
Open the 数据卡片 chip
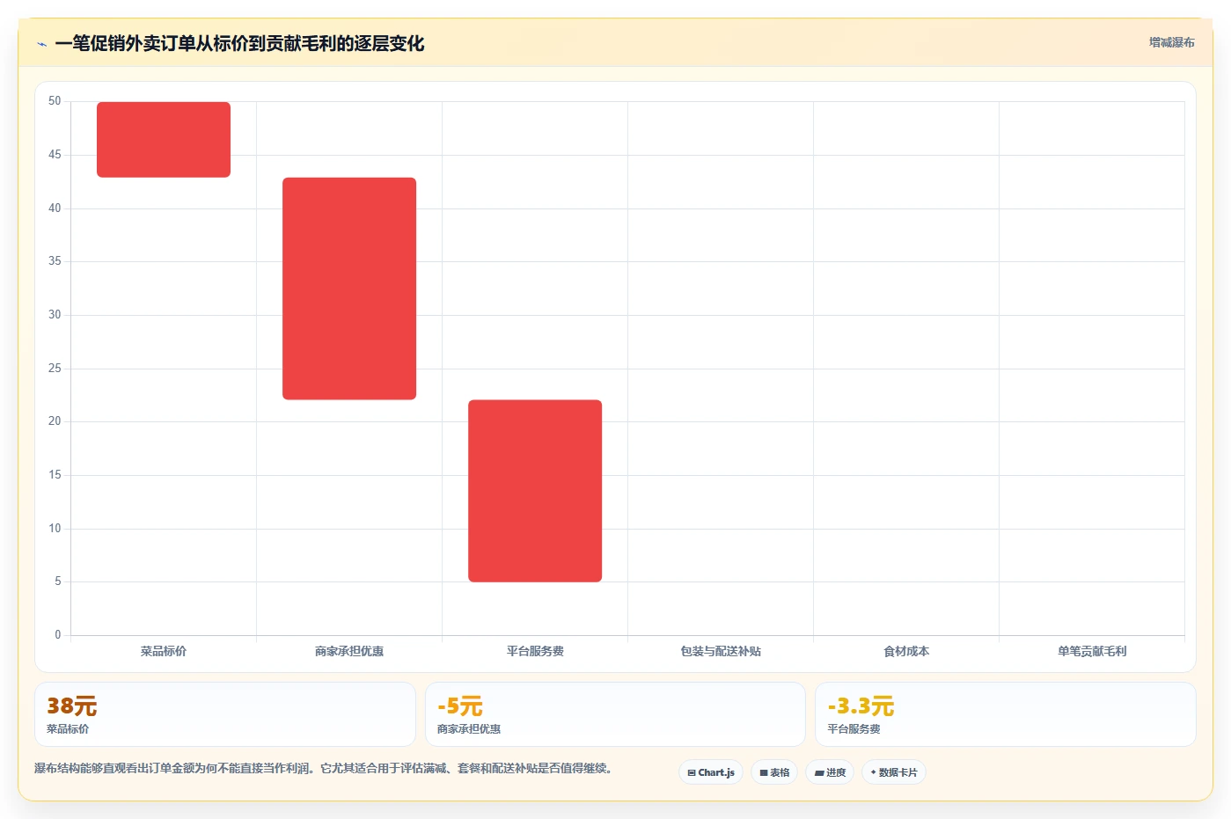pos(894,772)
